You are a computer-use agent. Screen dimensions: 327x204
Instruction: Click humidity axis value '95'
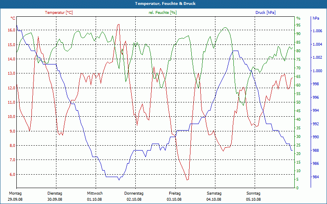click(299, 25)
